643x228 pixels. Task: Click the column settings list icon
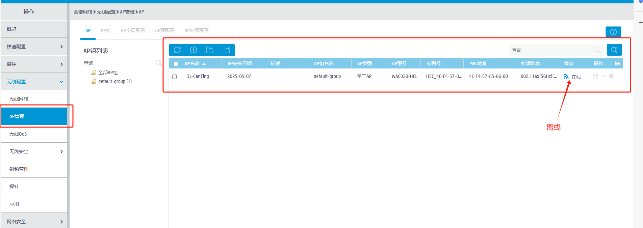[617, 63]
